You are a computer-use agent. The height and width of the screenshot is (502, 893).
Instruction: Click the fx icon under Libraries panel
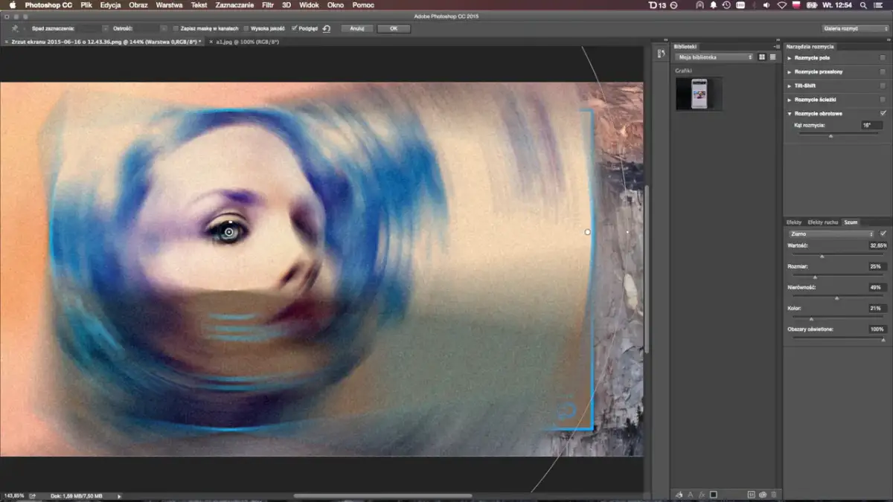point(702,495)
